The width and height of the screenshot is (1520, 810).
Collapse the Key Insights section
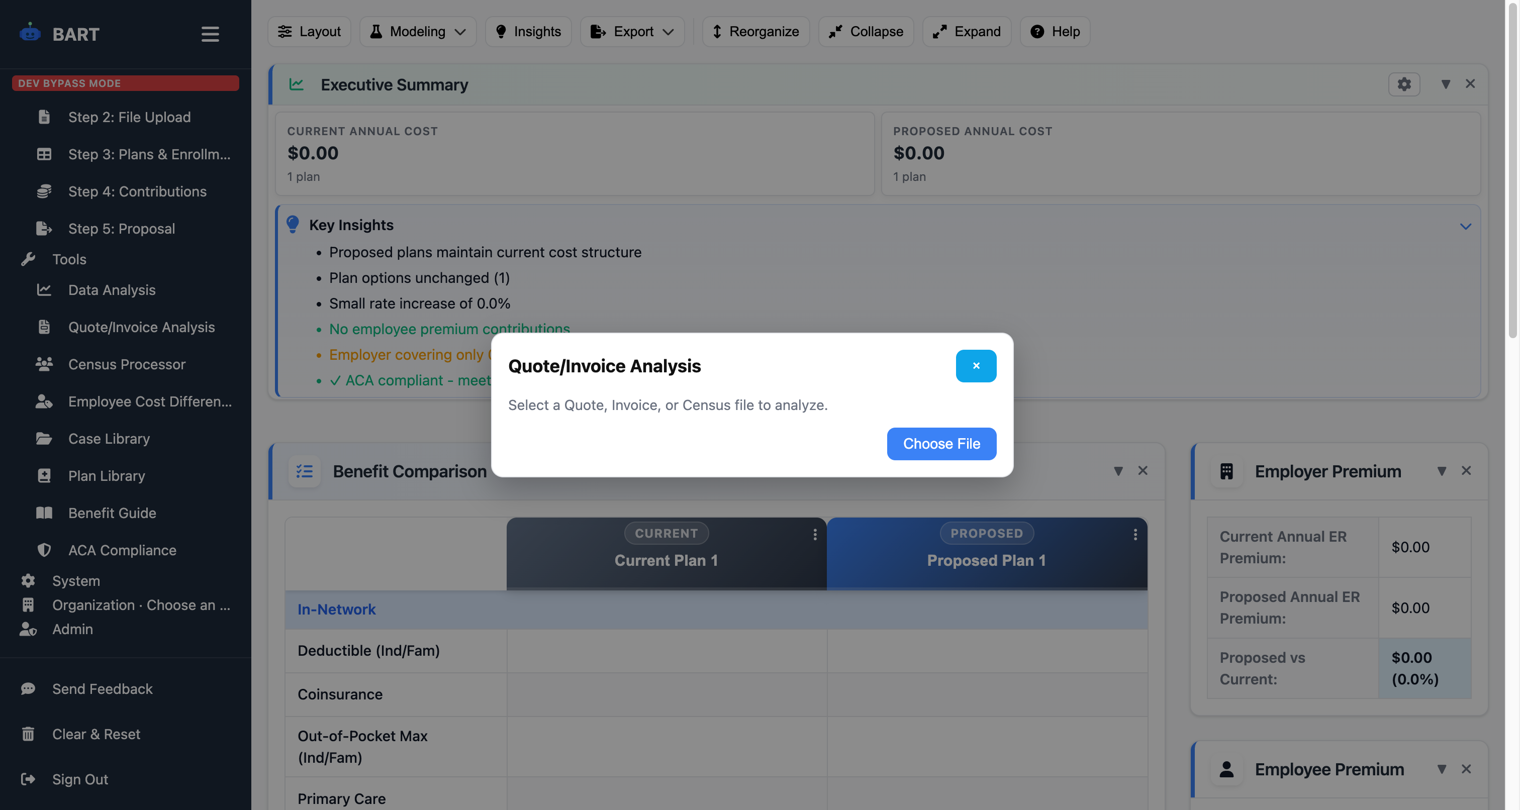[1466, 226]
